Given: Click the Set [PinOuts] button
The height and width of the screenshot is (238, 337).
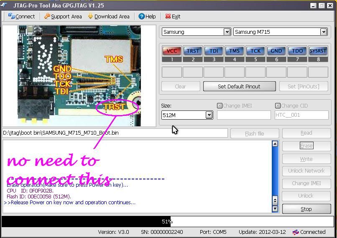Looking at the screenshot, I should pos(304,87).
